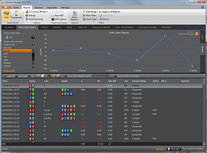Open the application orb menu button

(x=6, y=7)
